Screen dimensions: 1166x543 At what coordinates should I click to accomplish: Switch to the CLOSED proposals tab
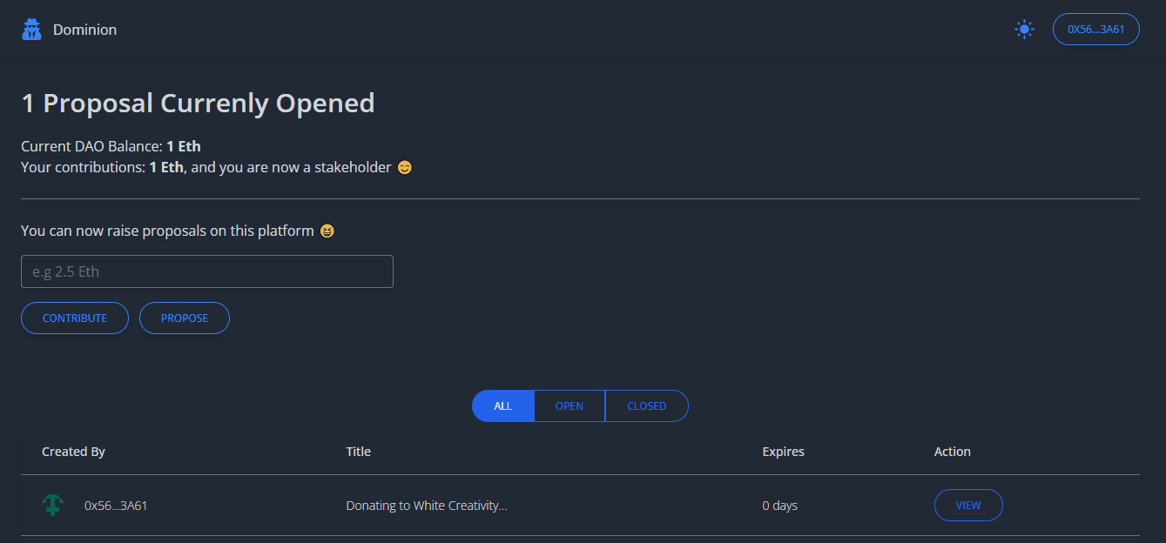646,406
